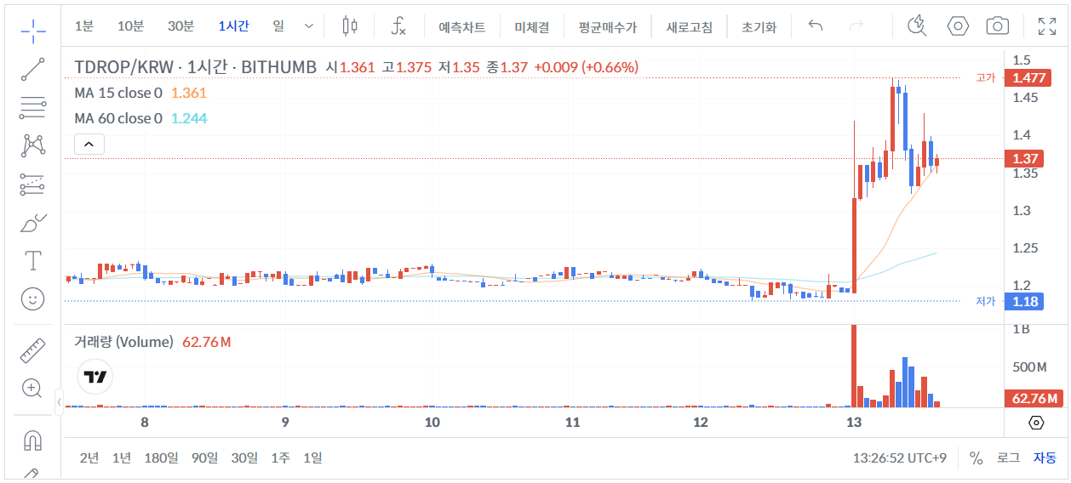The image size is (1071, 483).
Task: Click the 거래량 (Volume) legend
Action: (x=123, y=342)
